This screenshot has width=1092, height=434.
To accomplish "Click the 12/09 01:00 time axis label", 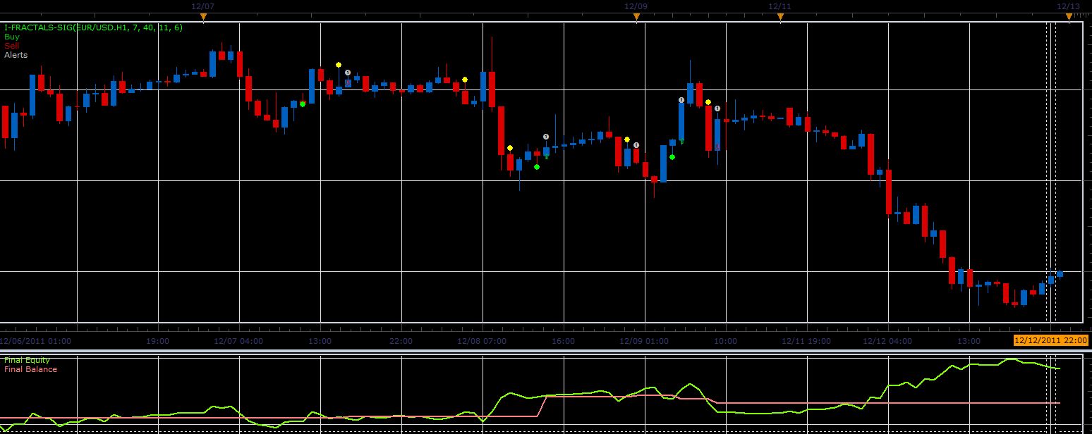I will 644,341.
